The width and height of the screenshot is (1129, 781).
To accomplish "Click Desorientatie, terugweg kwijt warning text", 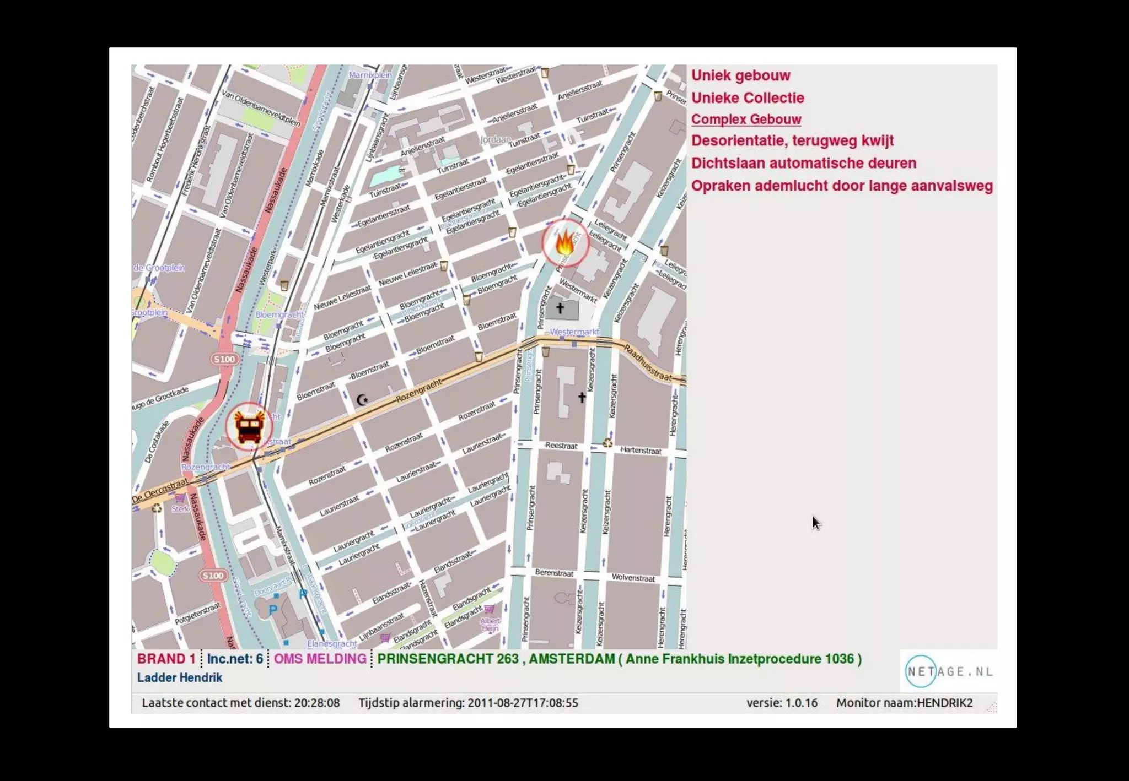I will click(792, 141).
